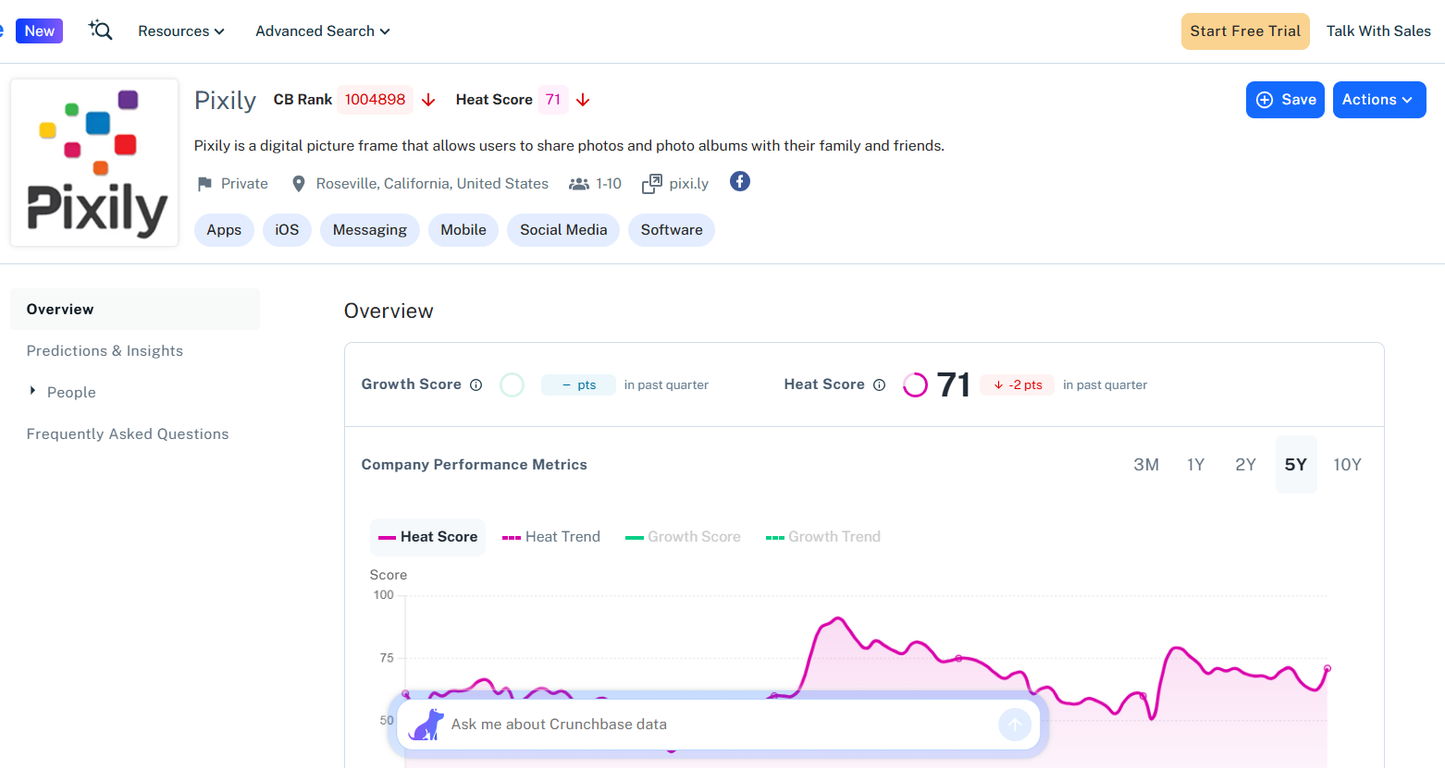Viewport: 1445px width, 768px height.
Task: Click the external website link icon
Action: click(x=652, y=184)
